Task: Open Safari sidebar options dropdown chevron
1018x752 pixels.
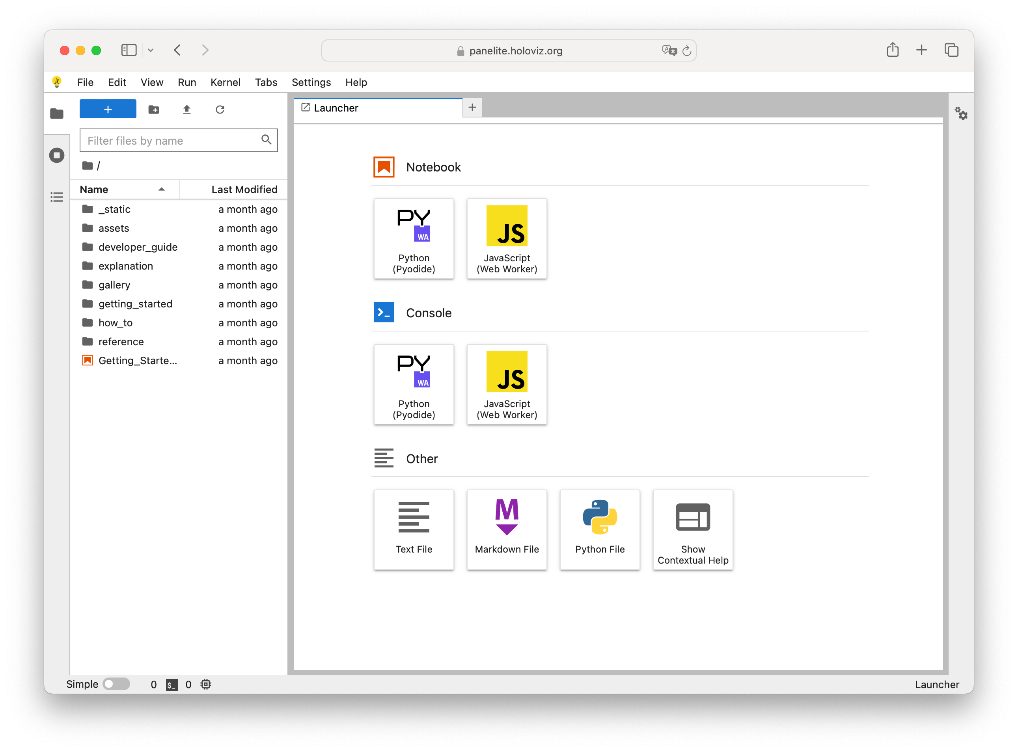Action: pyautogui.click(x=151, y=50)
